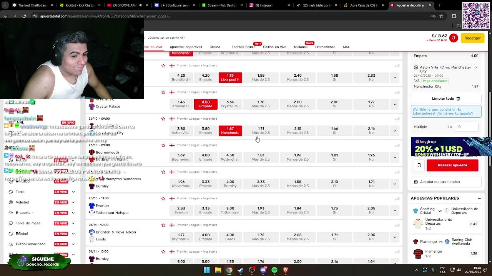492x276 pixels.
Task: Remove Aston Villa vs Manchester City bet
Action: click(x=476, y=67)
